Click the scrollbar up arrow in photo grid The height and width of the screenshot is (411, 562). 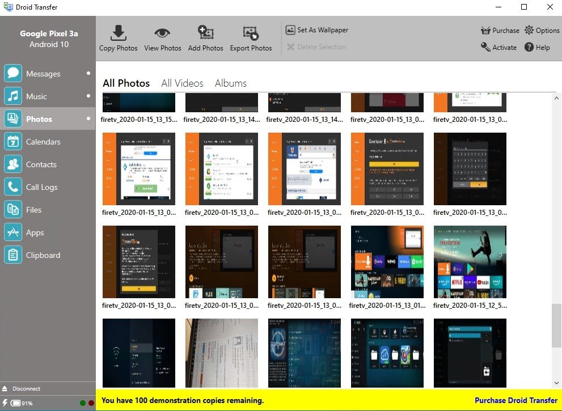click(x=556, y=98)
